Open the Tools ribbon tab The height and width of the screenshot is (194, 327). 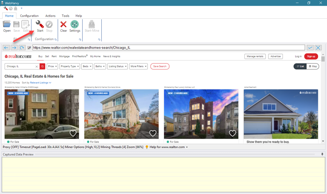[65, 16]
